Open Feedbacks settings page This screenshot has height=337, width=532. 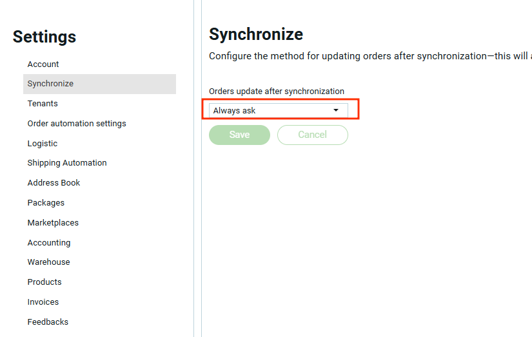(x=48, y=322)
